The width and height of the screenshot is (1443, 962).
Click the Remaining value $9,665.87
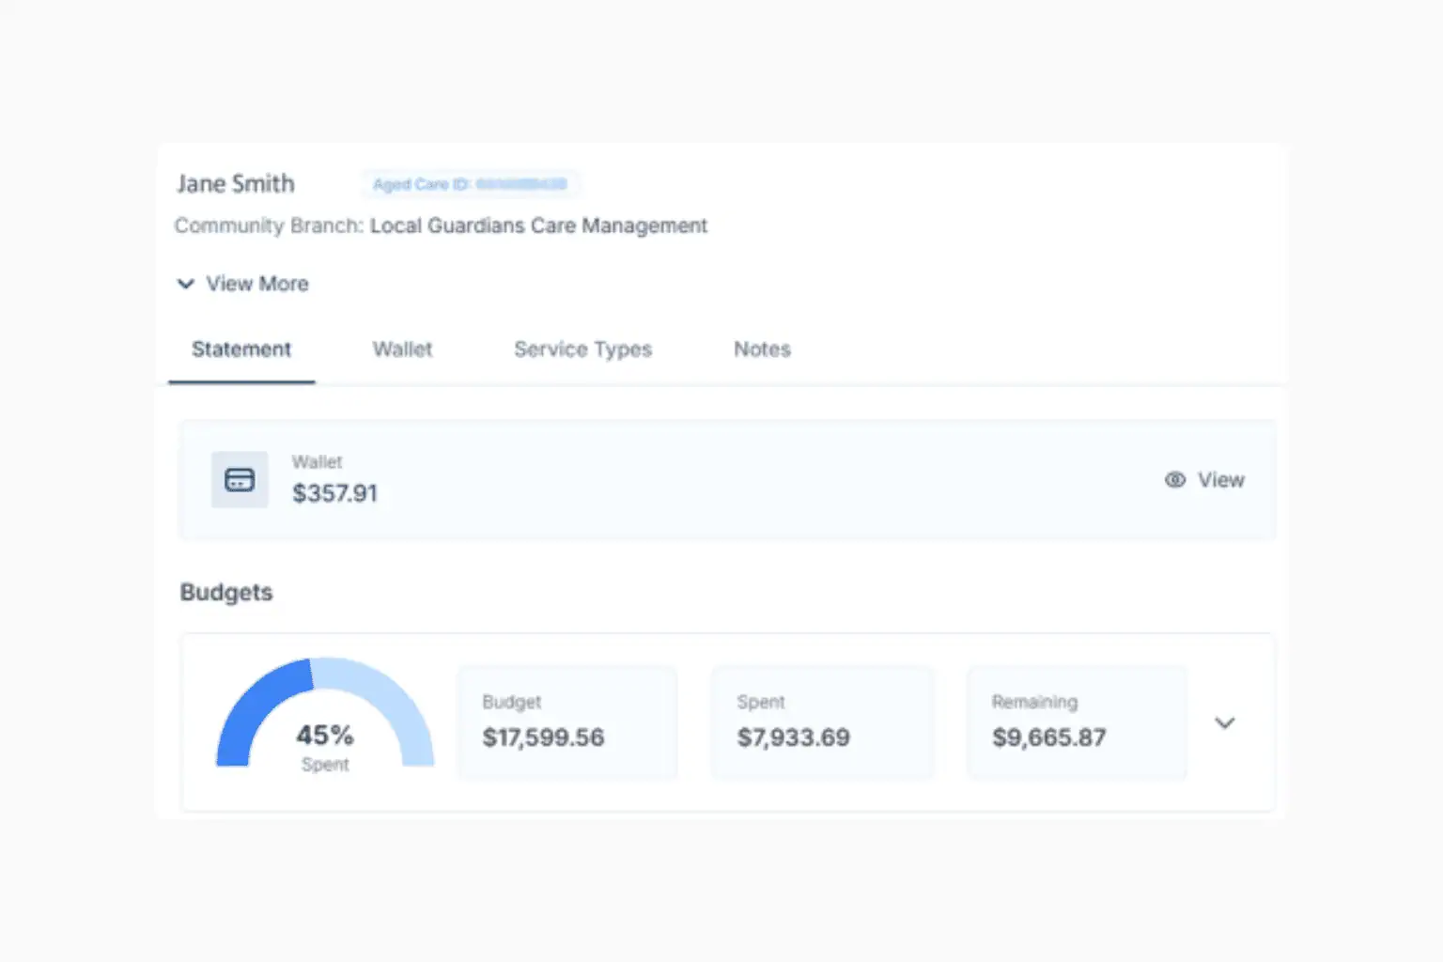click(x=1049, y=737)
